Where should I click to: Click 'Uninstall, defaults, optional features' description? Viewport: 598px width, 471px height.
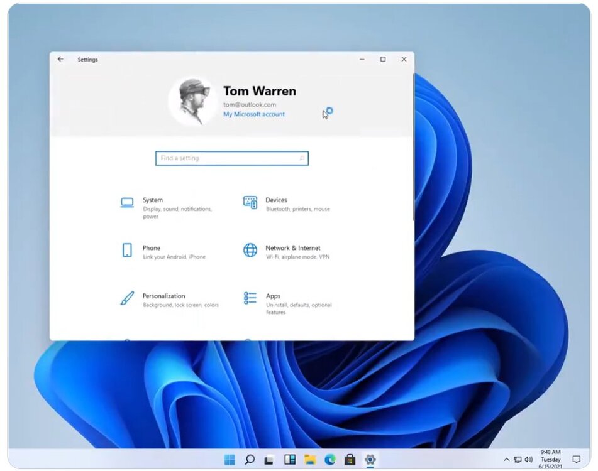coord(299,308)
